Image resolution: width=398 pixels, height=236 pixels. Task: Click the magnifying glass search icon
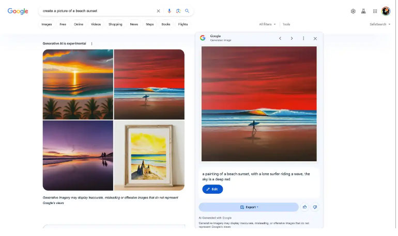pyautogui.click(x=187, y=11)
